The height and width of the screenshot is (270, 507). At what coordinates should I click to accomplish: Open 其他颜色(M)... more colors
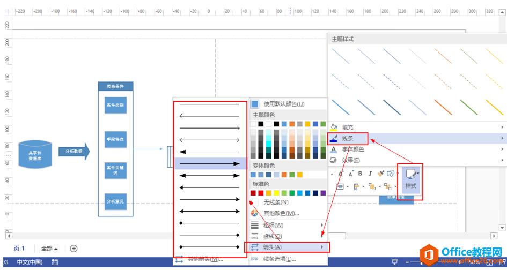point(288,213)
